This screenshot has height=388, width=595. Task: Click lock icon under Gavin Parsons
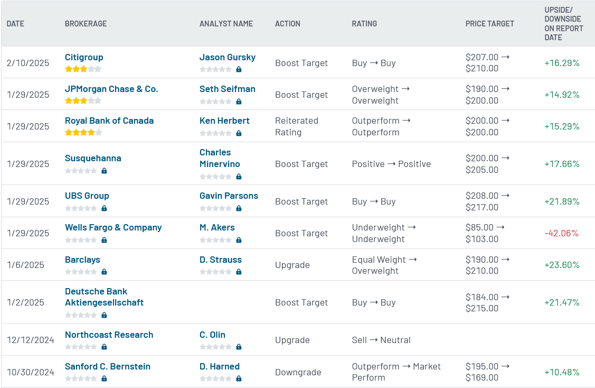[x=239, y=208]
